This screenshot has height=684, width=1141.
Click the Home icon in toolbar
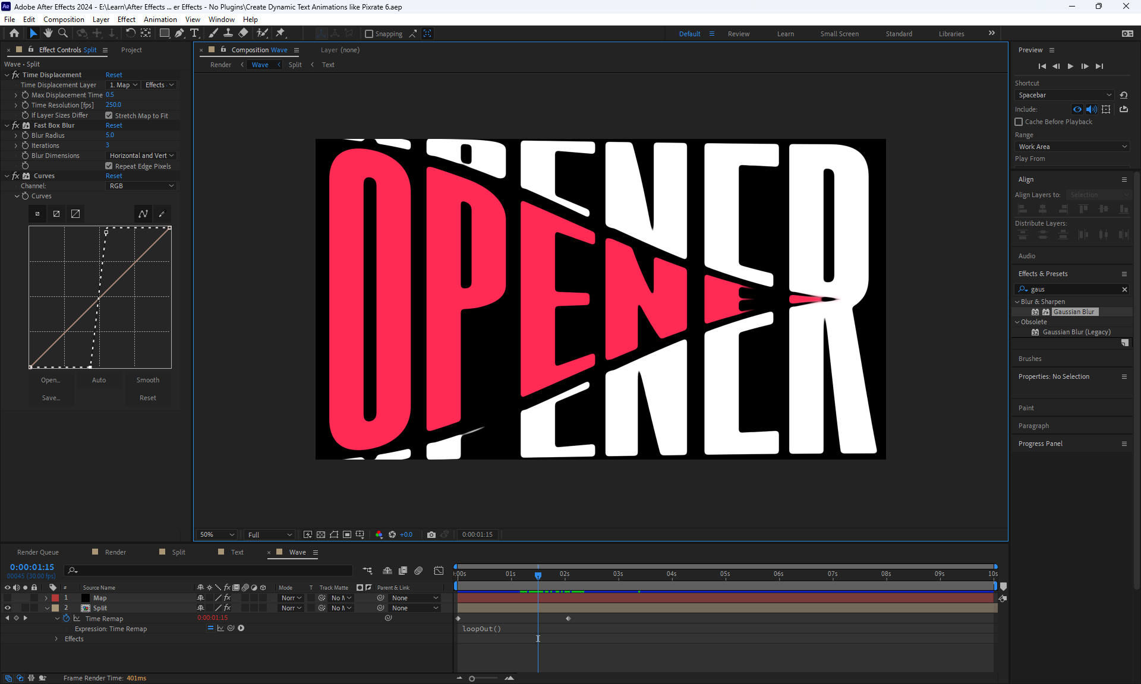pos(14,33)
